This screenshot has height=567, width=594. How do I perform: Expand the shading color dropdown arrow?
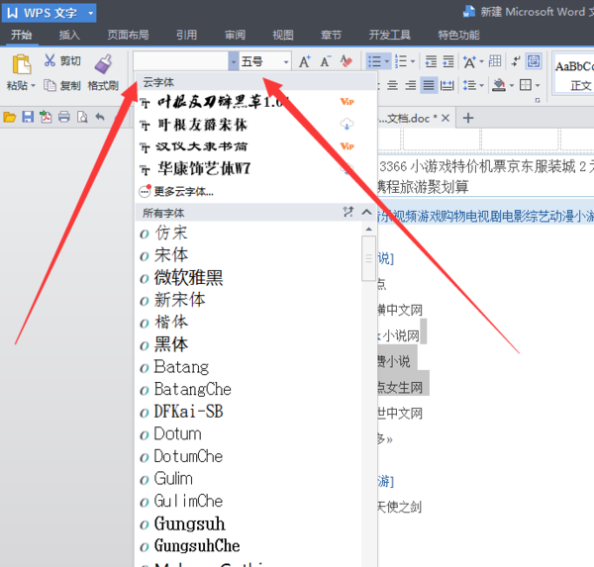[x=512, y=86]
